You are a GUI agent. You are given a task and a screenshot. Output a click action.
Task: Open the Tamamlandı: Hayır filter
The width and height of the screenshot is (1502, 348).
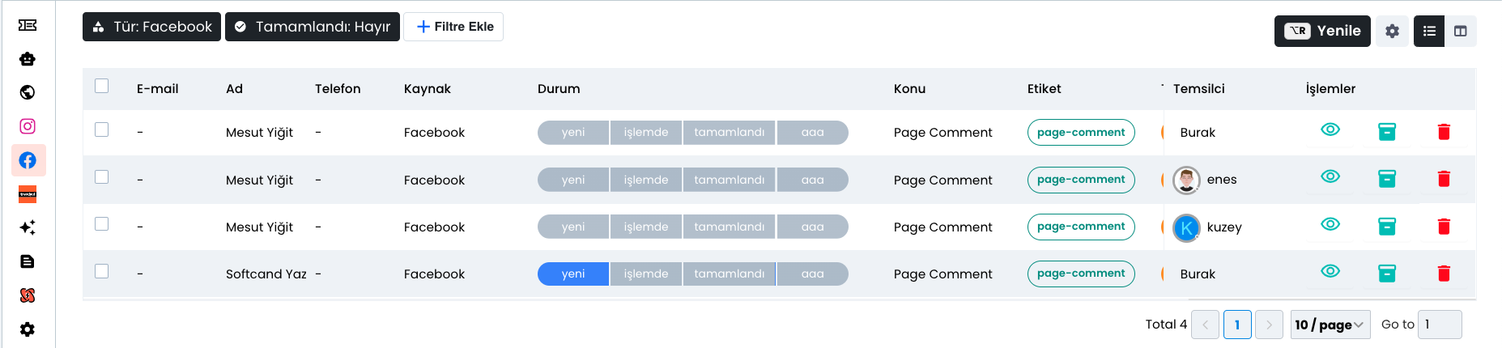click(x=313, y=27)
